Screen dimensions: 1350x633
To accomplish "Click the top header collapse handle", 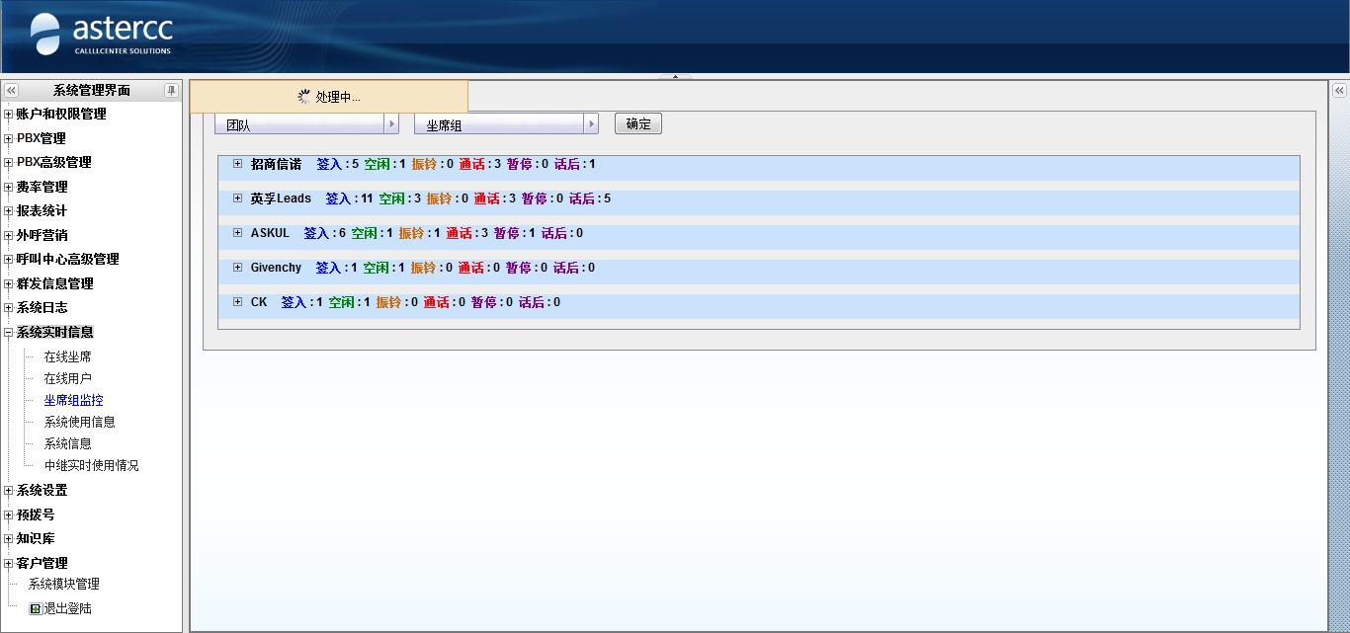I will [x=675, y=76].
